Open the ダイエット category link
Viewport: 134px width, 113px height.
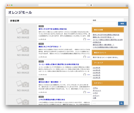point(97,91)
